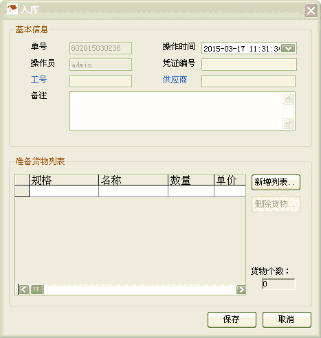321x338 pixels.
Task: Select the 名称 column header
Action: (133, 180)
